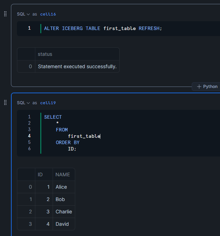Select the ID value 3 in Charlie's row
The width and height of the screenshot is (220, 236).
(x=44, y=212)
